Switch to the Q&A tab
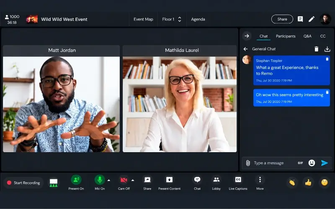This screenshot has width=335, height=209. [x=307, y=36]
